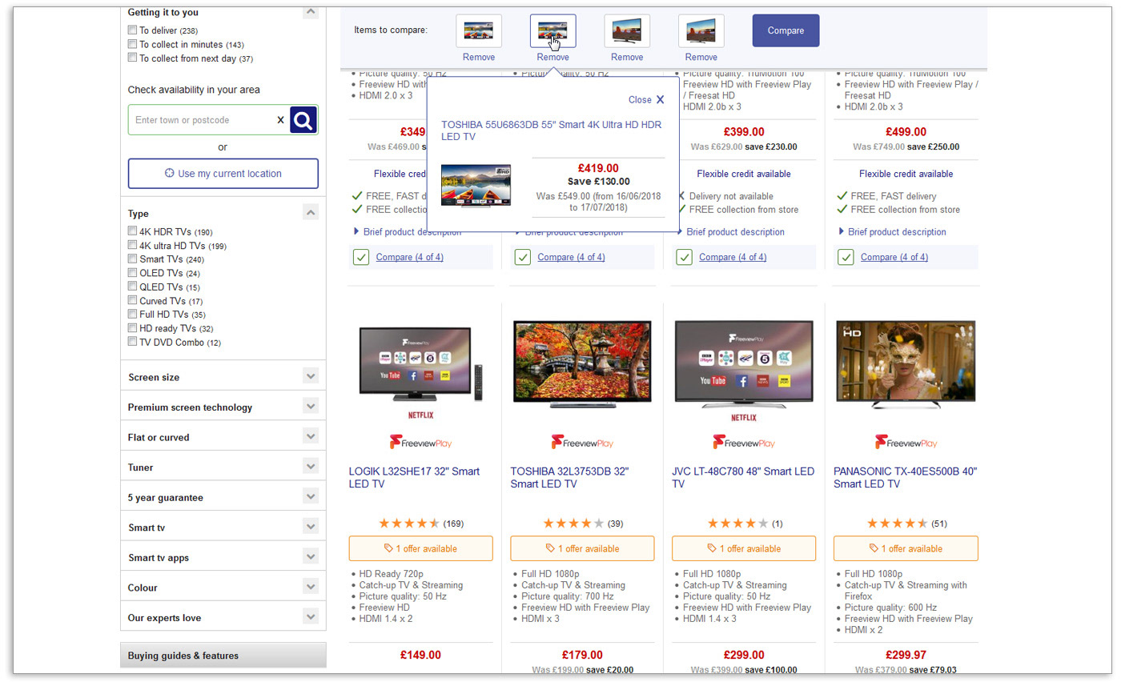Screen dimensions: 1121x682
Task: Click 1 offer available under Toshiba 32" TV
Action: coord(582,548)
